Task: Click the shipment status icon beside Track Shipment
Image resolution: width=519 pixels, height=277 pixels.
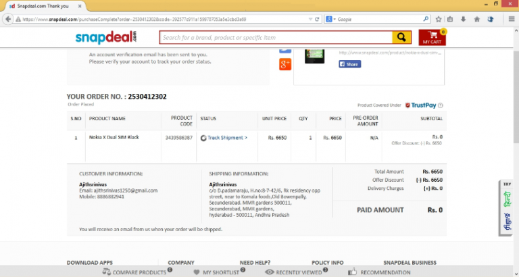Action: click(203, 138)
